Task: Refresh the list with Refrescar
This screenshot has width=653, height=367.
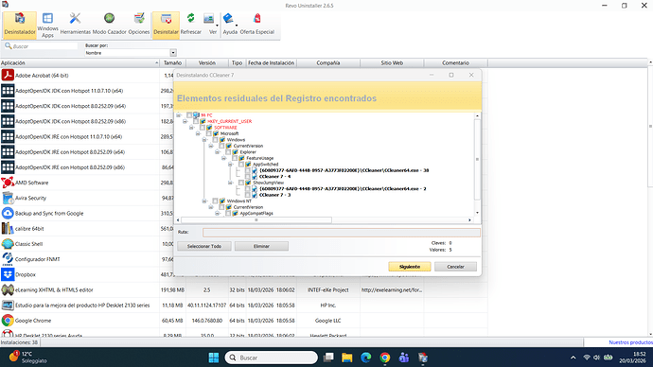Action: click(191, 25)
